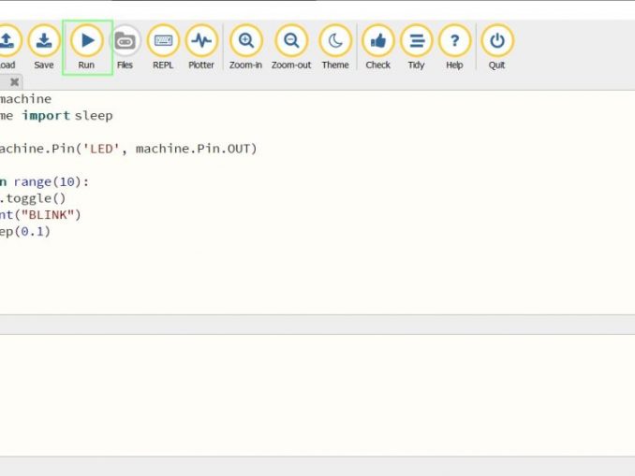Click inside the lower output pane
The width and height of the screenshot is (635, 476).
pos(317,396)
